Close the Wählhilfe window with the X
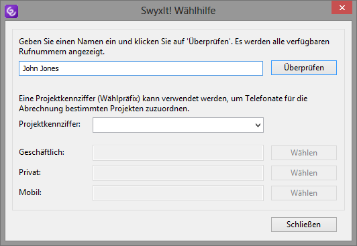Viewport: 357px width, 246px height. [342, 8]
